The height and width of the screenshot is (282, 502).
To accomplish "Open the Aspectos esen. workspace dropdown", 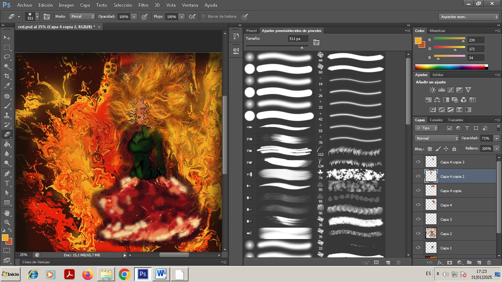I will [469, 17].
